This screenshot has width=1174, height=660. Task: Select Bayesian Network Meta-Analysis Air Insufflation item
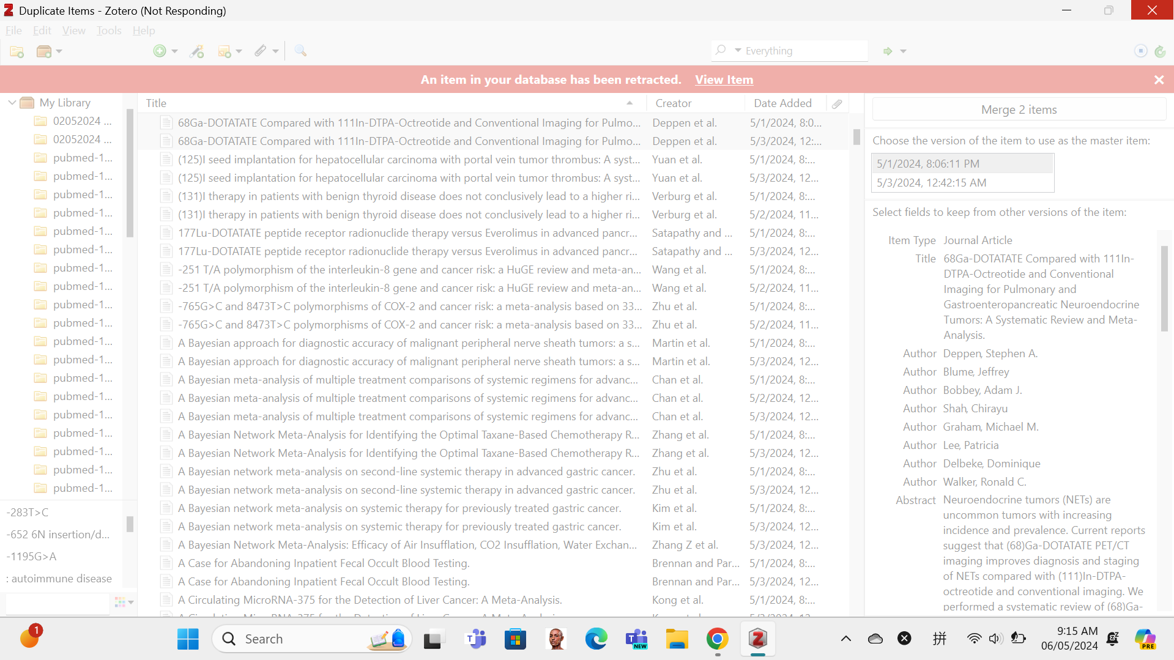[x=493, y=545]
